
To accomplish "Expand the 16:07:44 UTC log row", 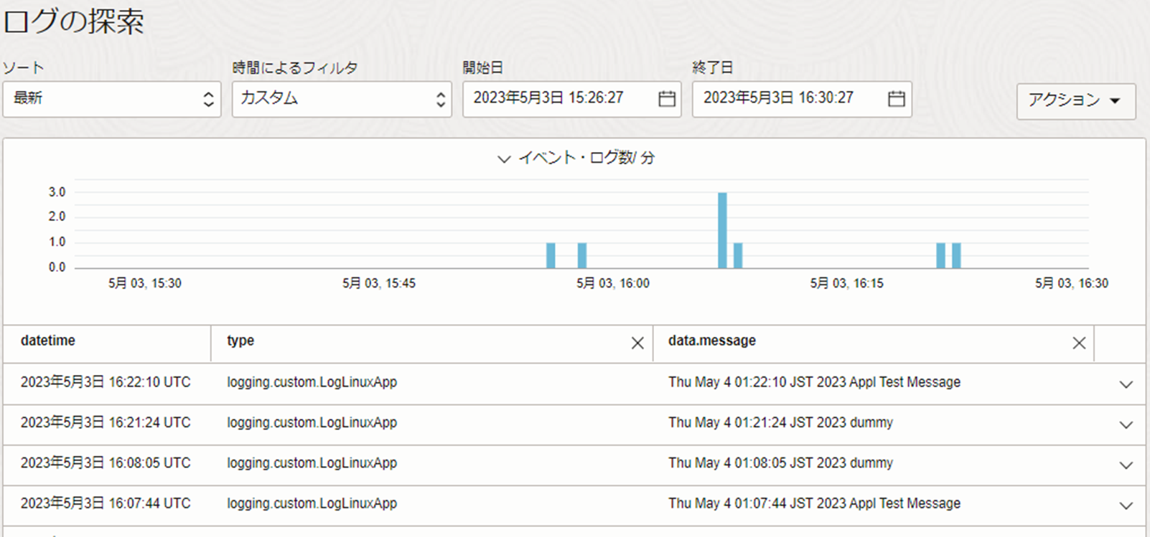I will click(x=1126, y=505).
